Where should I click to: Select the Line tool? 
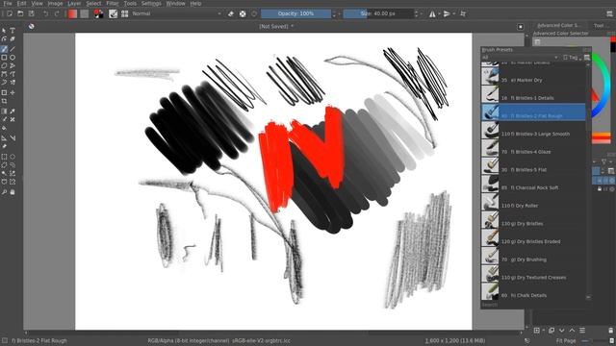[13, 49]
